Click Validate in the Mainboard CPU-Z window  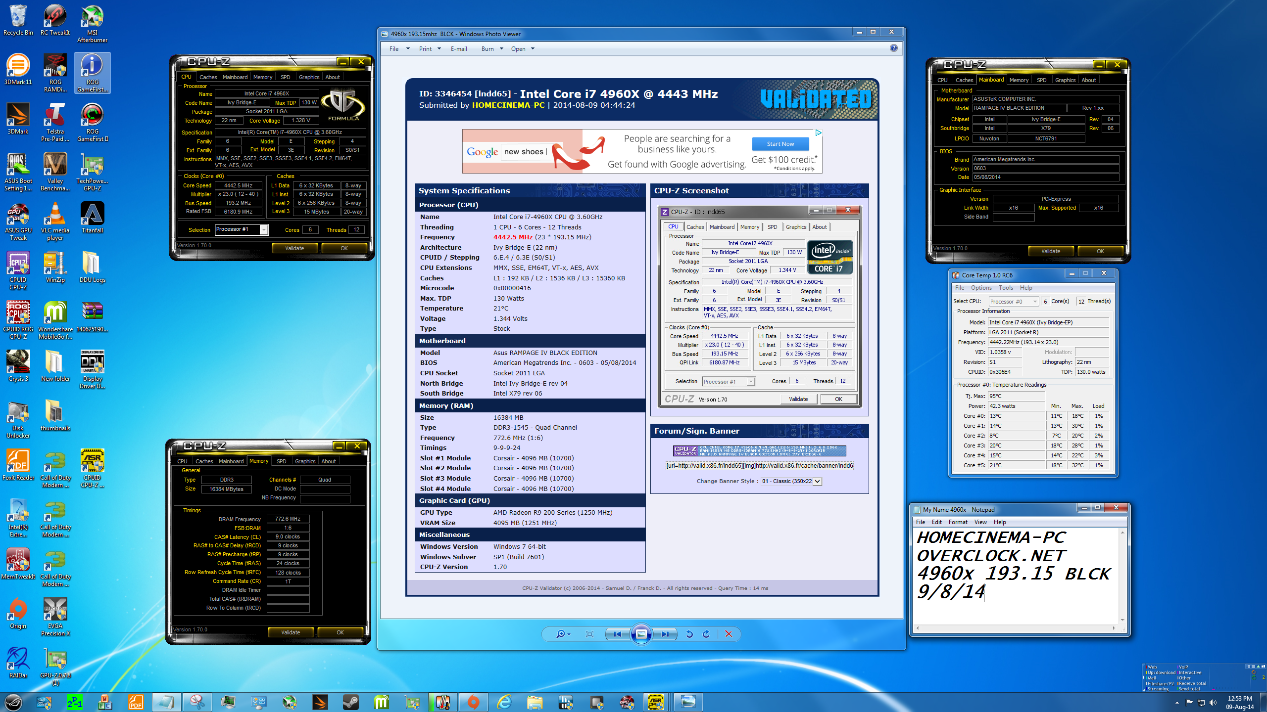click(x=1051, y=251)
